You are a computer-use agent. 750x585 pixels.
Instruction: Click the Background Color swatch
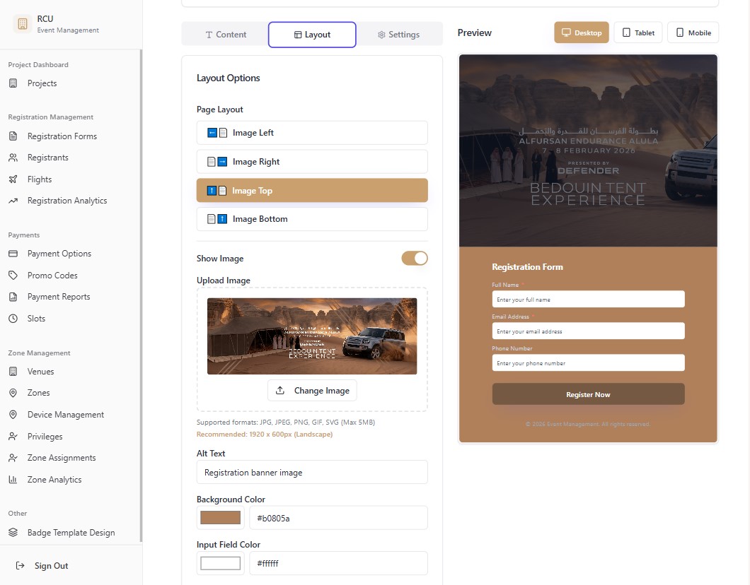click(x=220, y=517)
